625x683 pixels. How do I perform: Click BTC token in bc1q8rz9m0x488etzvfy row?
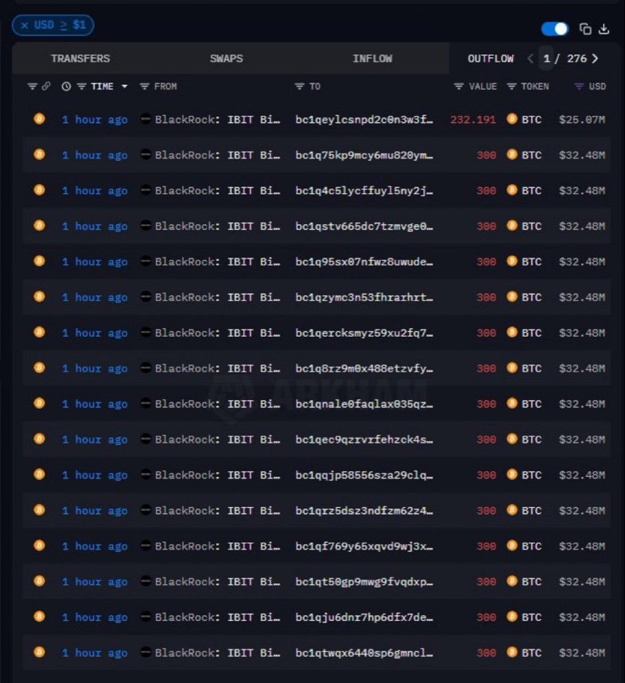(524, 368)
